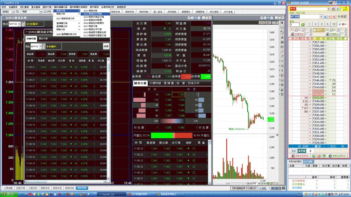Open the 0202 page code dropdown

[13, 12]
